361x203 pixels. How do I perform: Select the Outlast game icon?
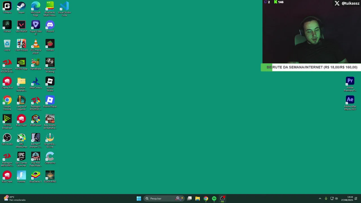(x=7, y=27)
